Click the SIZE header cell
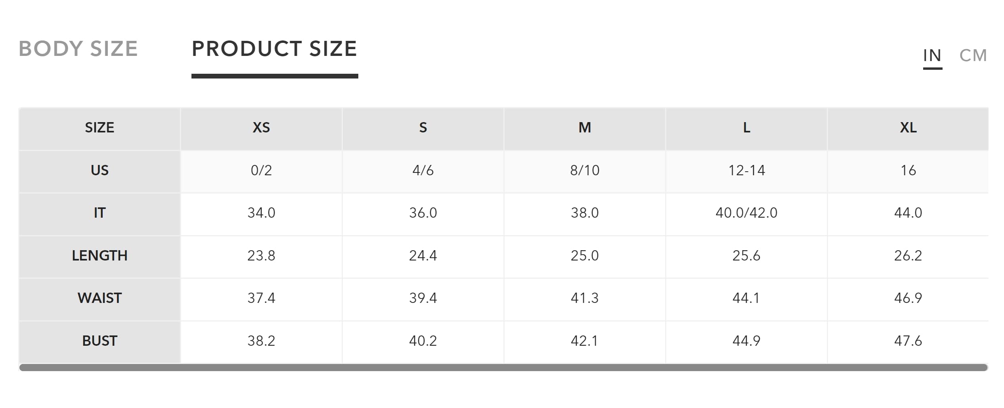This screenshot has width=1004, height=408. point(99,128)
